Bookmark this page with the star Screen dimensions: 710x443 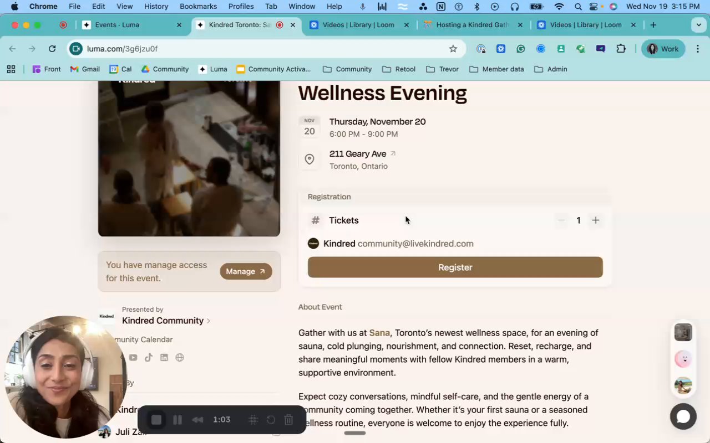(x=453, y=49)
